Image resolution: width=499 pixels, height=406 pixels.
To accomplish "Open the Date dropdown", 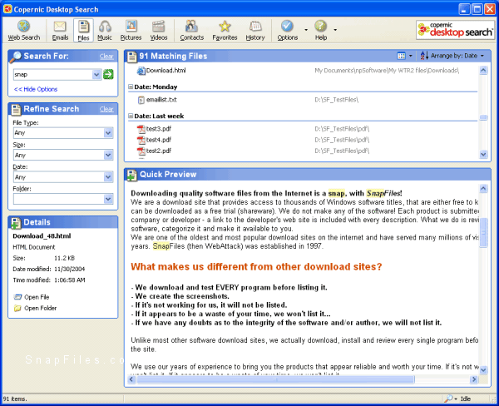I will 108,177.
